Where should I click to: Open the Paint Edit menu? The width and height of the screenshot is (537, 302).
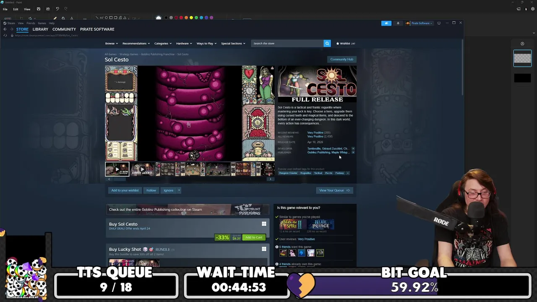tap(16, 9)
